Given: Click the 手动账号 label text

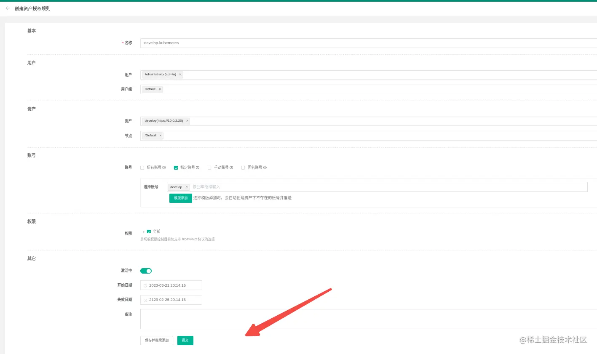Looking at the screenshot, I should 221,168.
